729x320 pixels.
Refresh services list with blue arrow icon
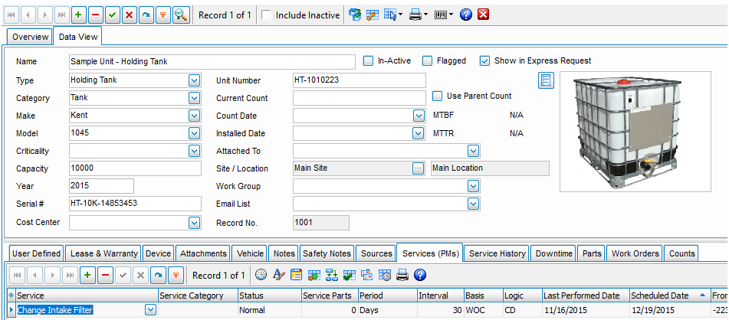point(159,276)
